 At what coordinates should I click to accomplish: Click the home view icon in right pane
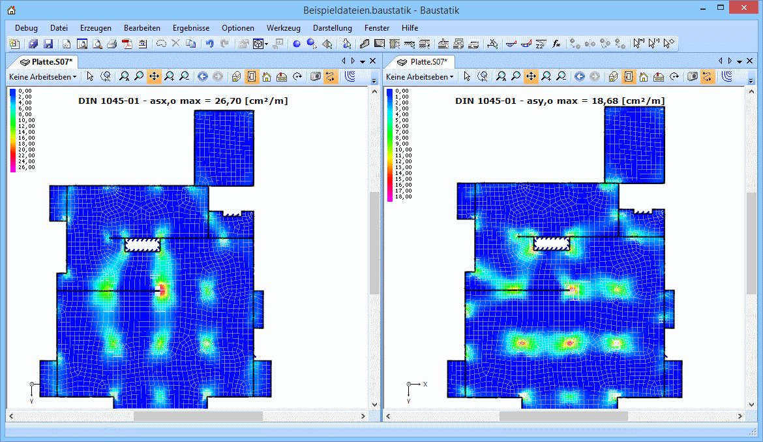point(643,76)
